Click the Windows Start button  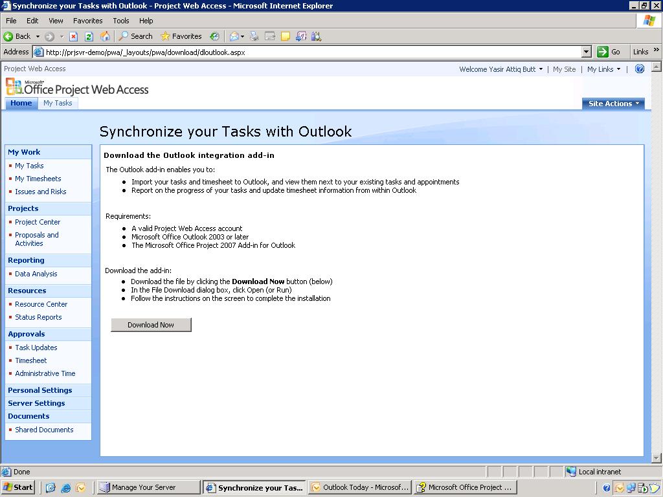[17, 487]
